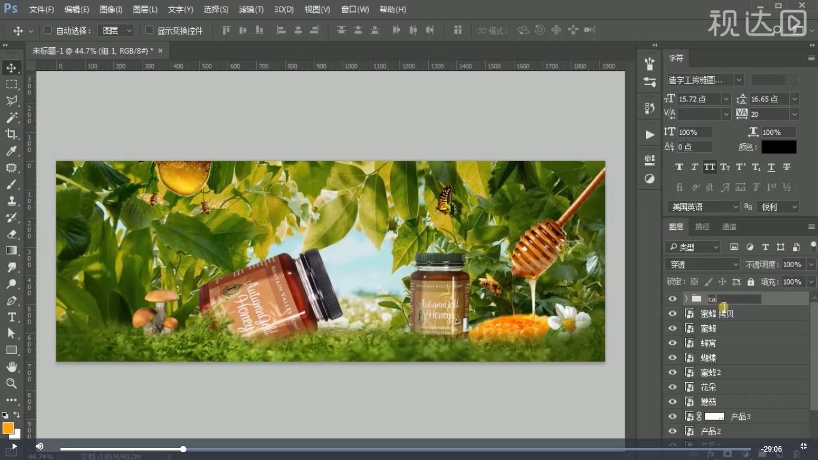
Task: Select the Move tool
Action: click(x=11, y=68)
